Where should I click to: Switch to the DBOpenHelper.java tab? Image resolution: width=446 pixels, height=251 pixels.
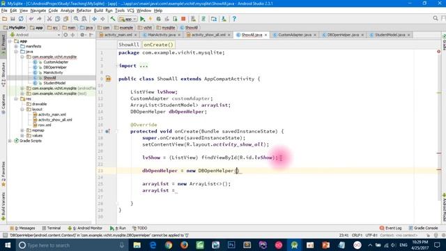click(x=343, y=35)
